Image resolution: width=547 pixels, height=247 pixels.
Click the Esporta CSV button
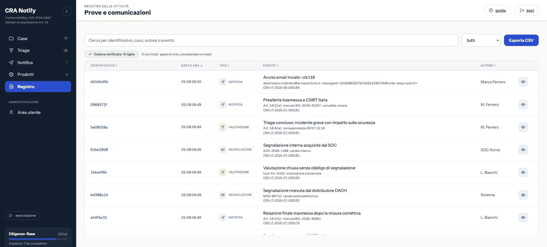[x=521, y=40]
